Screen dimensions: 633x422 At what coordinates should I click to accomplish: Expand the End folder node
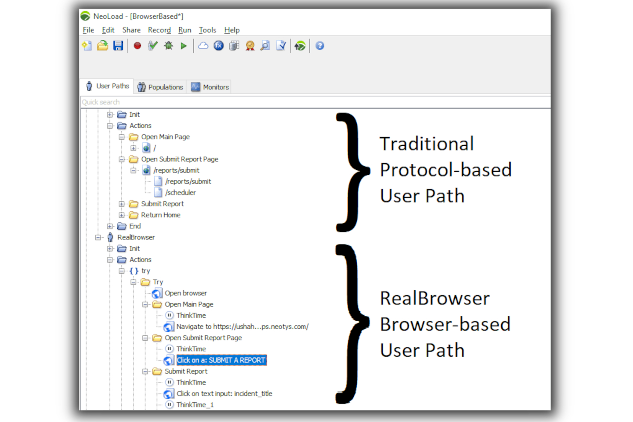tap(110, 226)
